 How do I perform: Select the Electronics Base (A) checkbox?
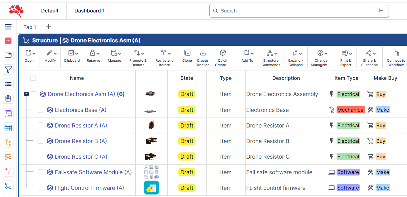(x=41, y=110)
